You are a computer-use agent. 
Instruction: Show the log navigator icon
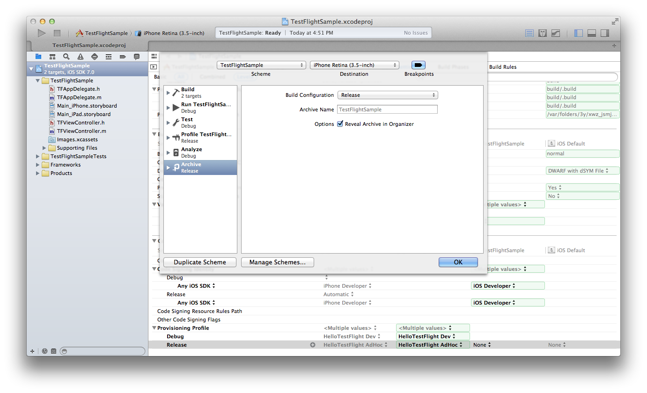point(137,57)
